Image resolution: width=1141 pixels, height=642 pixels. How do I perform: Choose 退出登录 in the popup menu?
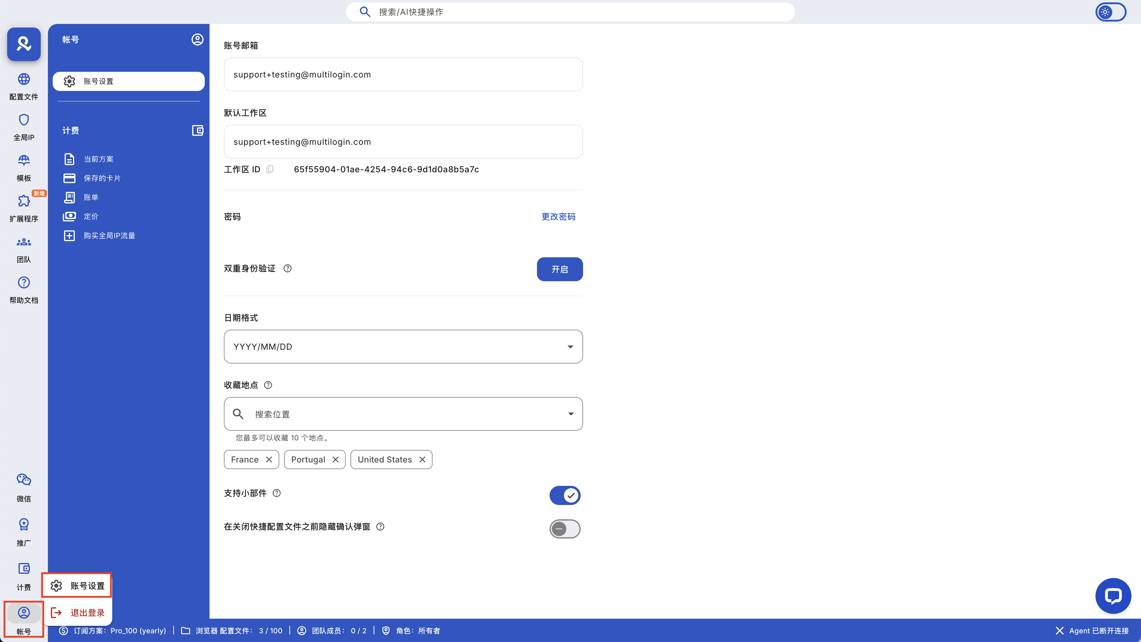tap(77, 613)
